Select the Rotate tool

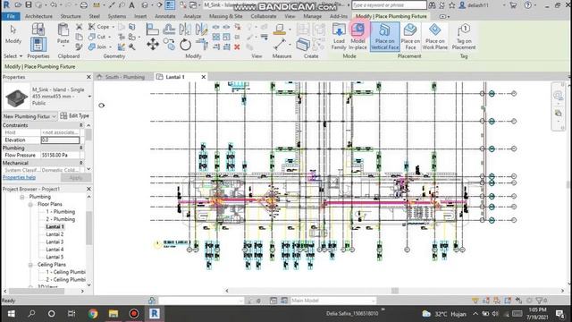pos(185,45)
